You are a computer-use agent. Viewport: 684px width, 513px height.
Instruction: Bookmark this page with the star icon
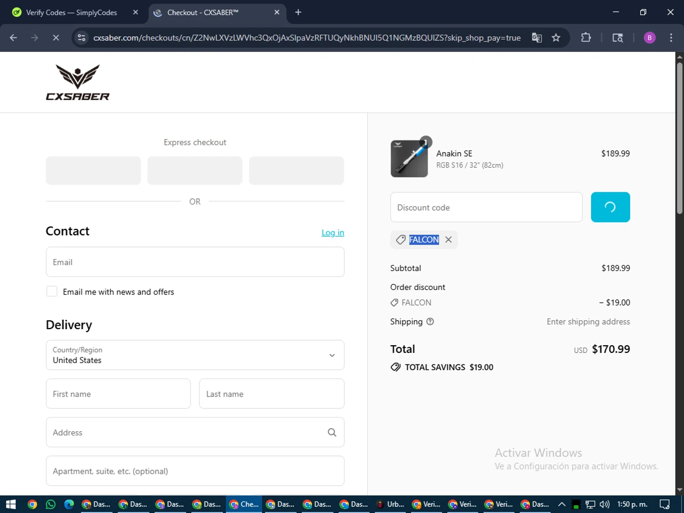coord(556,38)
